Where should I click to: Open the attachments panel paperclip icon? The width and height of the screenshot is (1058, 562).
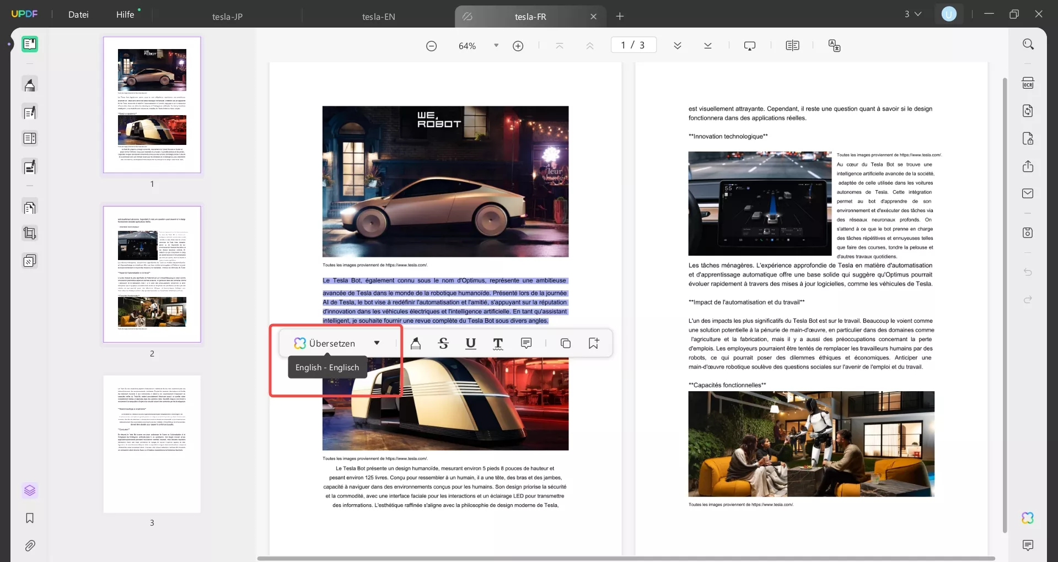30,545
